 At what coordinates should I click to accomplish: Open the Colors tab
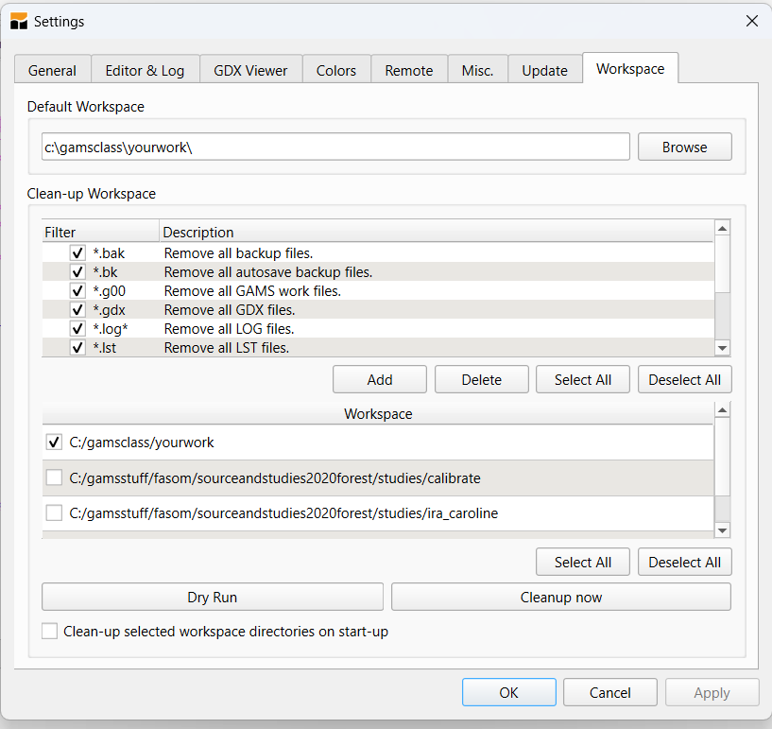tap(336, 70)
